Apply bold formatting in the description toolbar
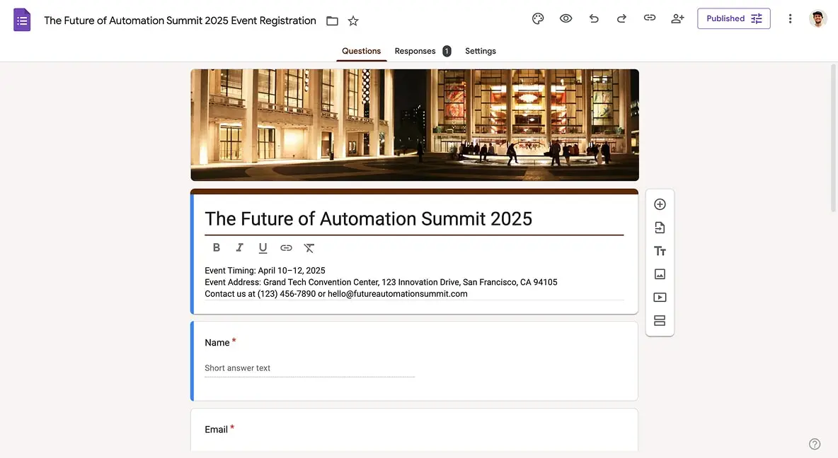The height and width of the screenshot is (458, 838). (x=216, y=247)
